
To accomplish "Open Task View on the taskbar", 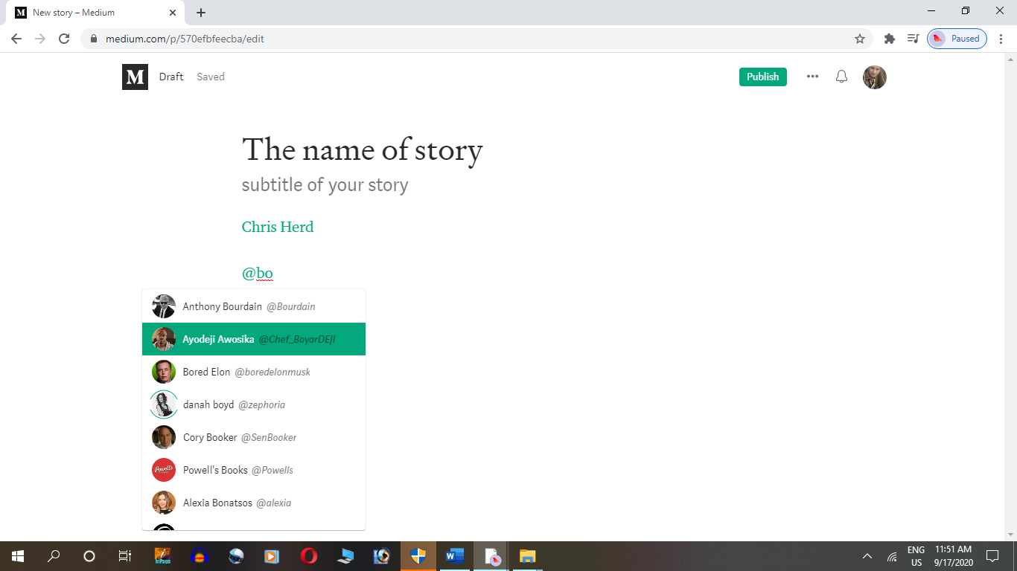I will [x=125, y=556].
